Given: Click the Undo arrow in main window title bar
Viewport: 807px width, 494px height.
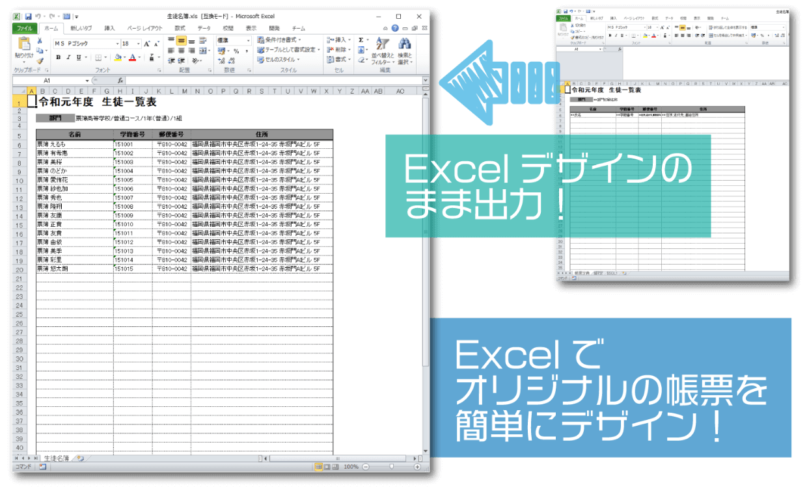Looking at the screenshot, I should pyautogui.click(x=39, y=16).
